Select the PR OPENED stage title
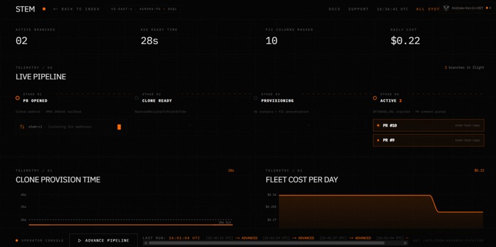 click(35, 101)
